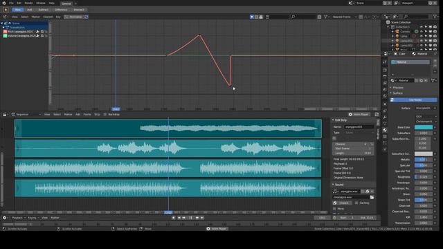Click the outliner search field
Viewport: 443px width, 249px height.
click(416, 17)
